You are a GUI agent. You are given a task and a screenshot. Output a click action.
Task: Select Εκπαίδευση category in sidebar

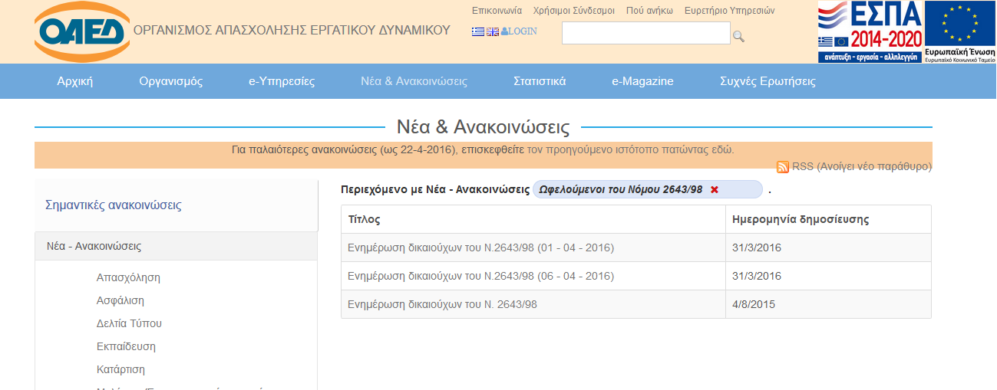tap(126, 346)
